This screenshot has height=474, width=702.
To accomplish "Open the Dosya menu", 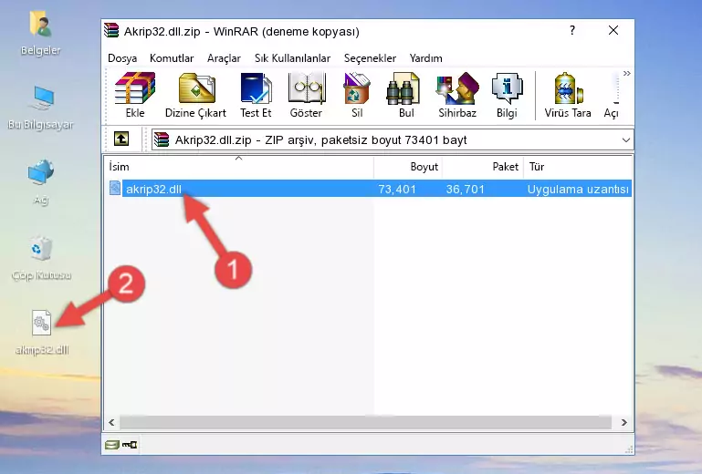I will pos(122,58).
